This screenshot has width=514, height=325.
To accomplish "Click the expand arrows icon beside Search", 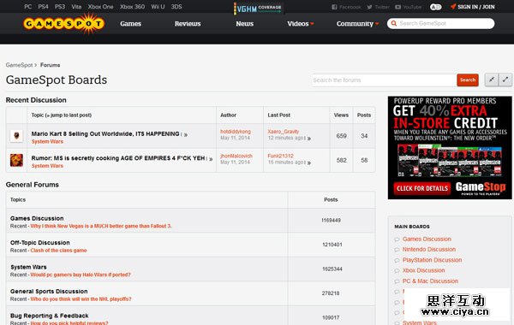I will (505, 80).
